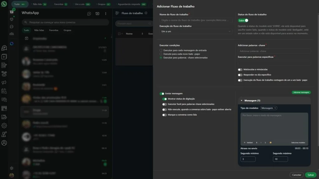The height and width of the screenshot is (179, 319).
Task: Switch to the Tudo top tab
Action: (20, 4)
